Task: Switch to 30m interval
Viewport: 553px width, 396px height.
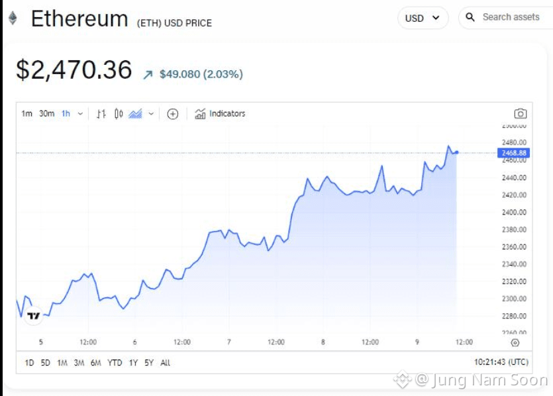Action: tap(46, 113)
